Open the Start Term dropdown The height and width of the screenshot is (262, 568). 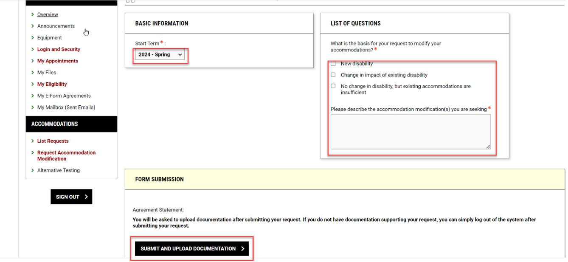pyautogui.click(x=160, y=55)
